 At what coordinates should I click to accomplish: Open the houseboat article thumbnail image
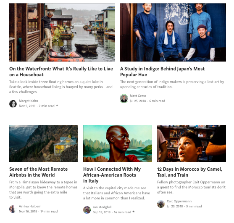(62, 32)
